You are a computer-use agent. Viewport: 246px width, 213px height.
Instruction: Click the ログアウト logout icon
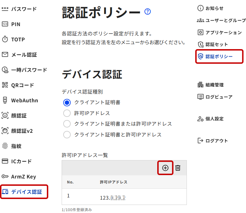[201, 141]
